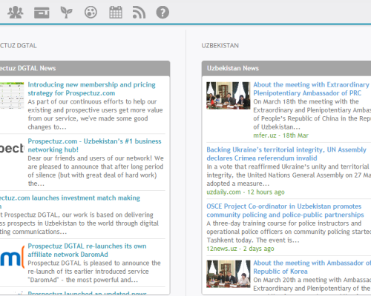
Task: Open 'About the meeting with Extraordinary Plenipotentiary Ambassador of PRC'
Action: 311,89
